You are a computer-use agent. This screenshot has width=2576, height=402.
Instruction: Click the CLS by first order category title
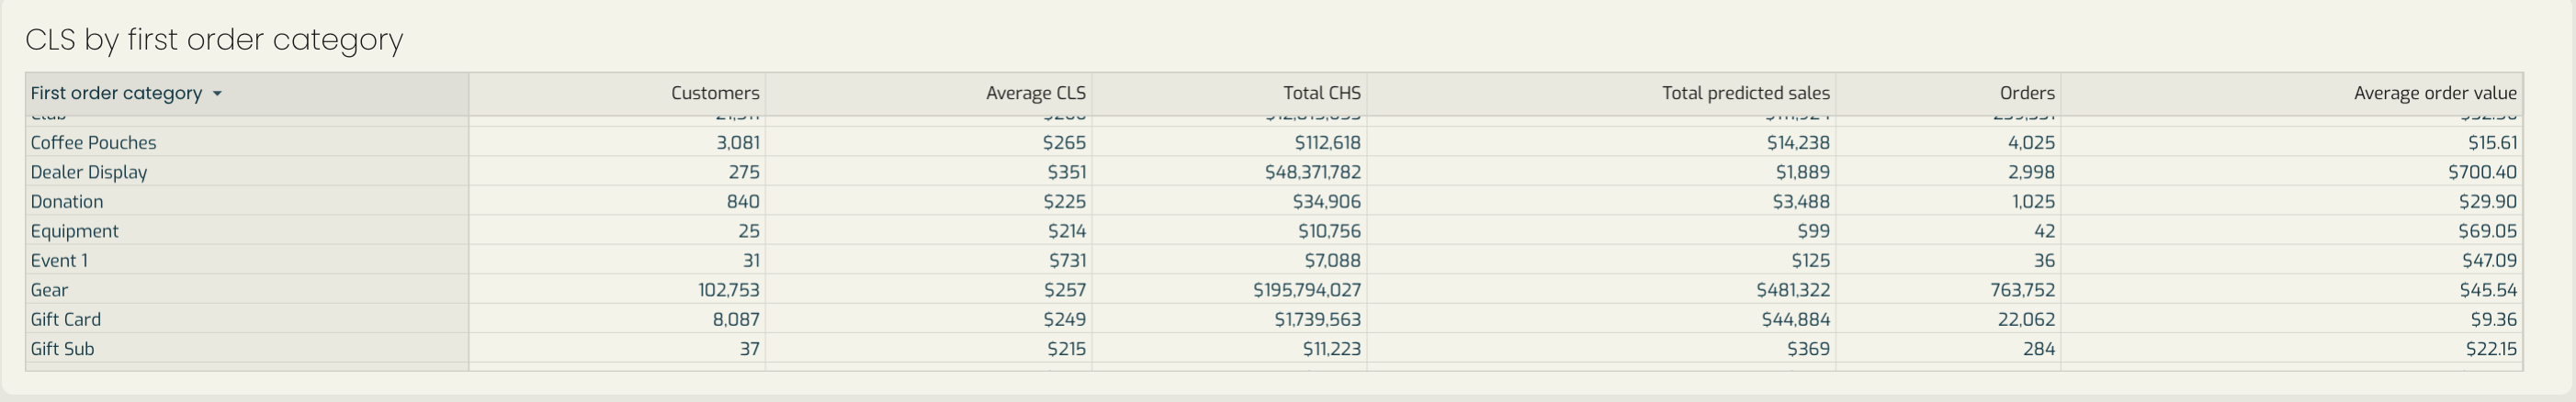214,39
